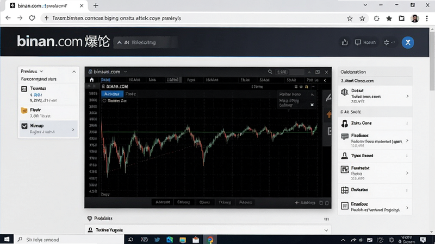Click the Fiaolr folder icon in the left sidebar
The image size is (435, 244).
tap(24, 111)
